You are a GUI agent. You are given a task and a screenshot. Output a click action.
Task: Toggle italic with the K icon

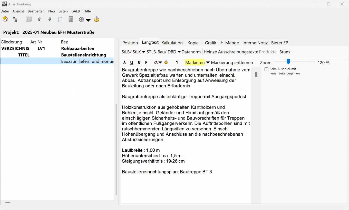[x=139, y=62]
